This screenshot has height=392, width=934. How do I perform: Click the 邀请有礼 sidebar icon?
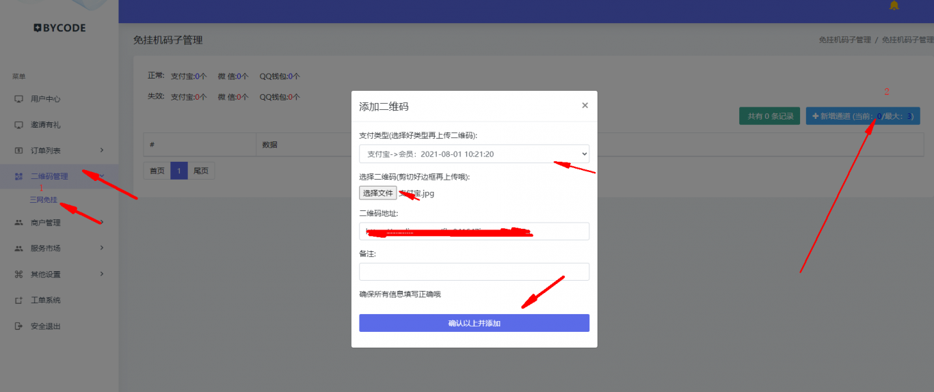(18, 125)
